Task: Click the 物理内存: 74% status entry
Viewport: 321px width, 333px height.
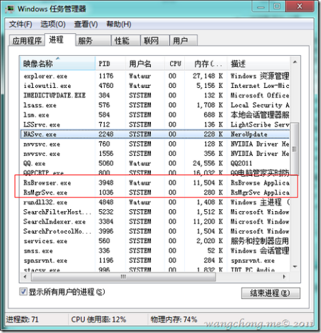Action: pyautogui.click(x=174, y=320)
